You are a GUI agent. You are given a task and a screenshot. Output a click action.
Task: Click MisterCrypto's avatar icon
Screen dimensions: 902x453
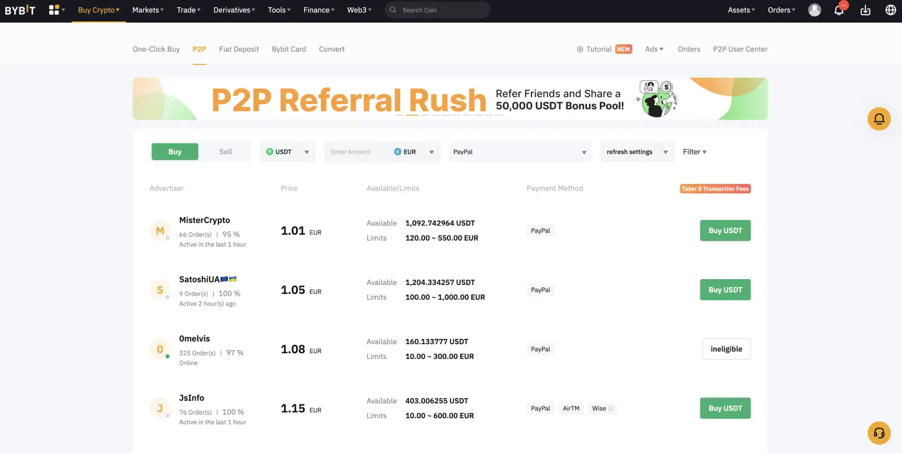[160, 231]
